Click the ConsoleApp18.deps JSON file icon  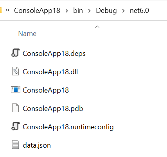[x=16, y=53]
